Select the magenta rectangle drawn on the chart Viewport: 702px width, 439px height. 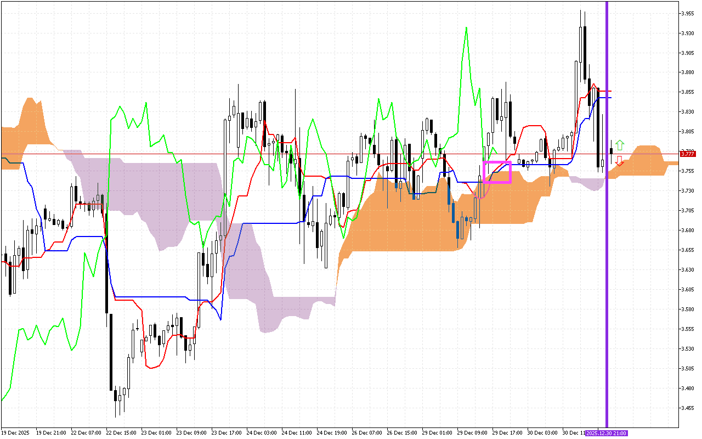(x=497, y=162)
